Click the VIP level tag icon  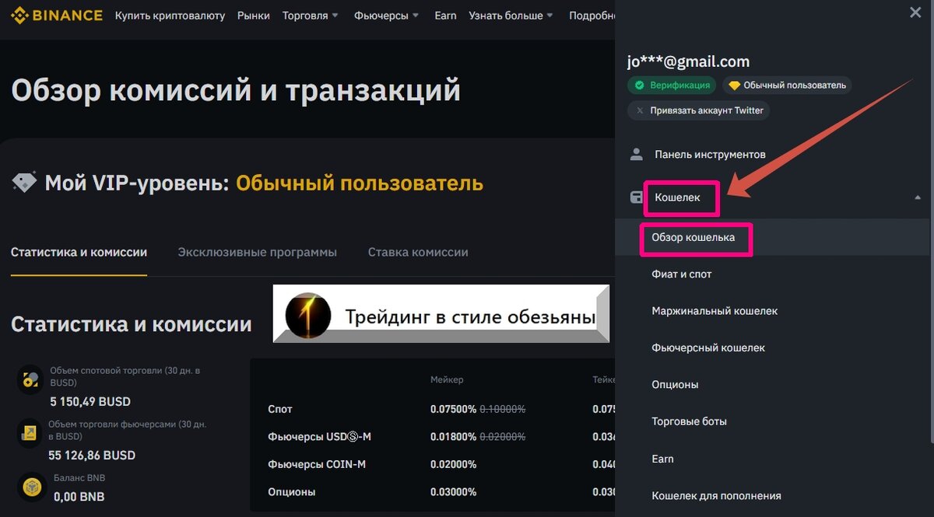pos(24,183)
